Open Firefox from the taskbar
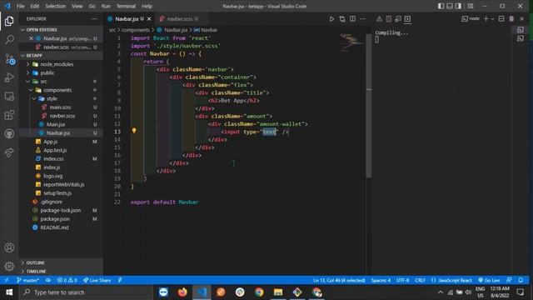This screenshot has width=533, height=300. point(182,292)
